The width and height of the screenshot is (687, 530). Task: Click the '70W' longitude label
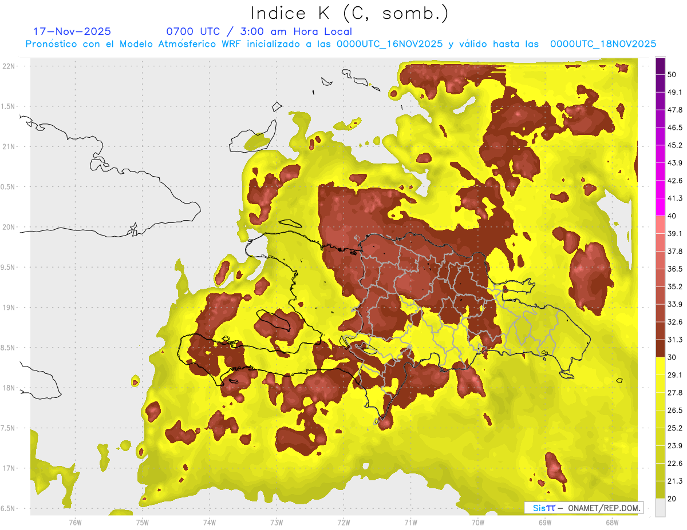coord(477,522)
